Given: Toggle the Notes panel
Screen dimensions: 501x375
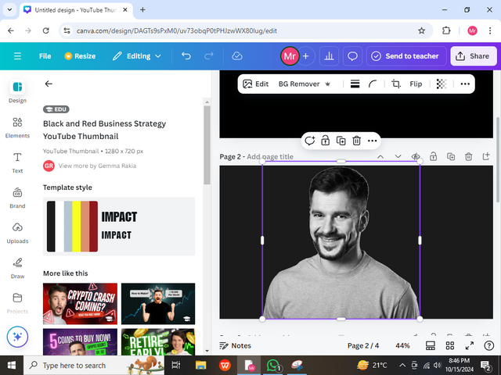Looking at the screenshot, I should [x=235, y=345].
